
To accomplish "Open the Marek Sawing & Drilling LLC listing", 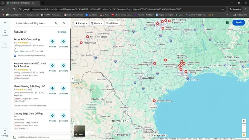I will point(29,86).
